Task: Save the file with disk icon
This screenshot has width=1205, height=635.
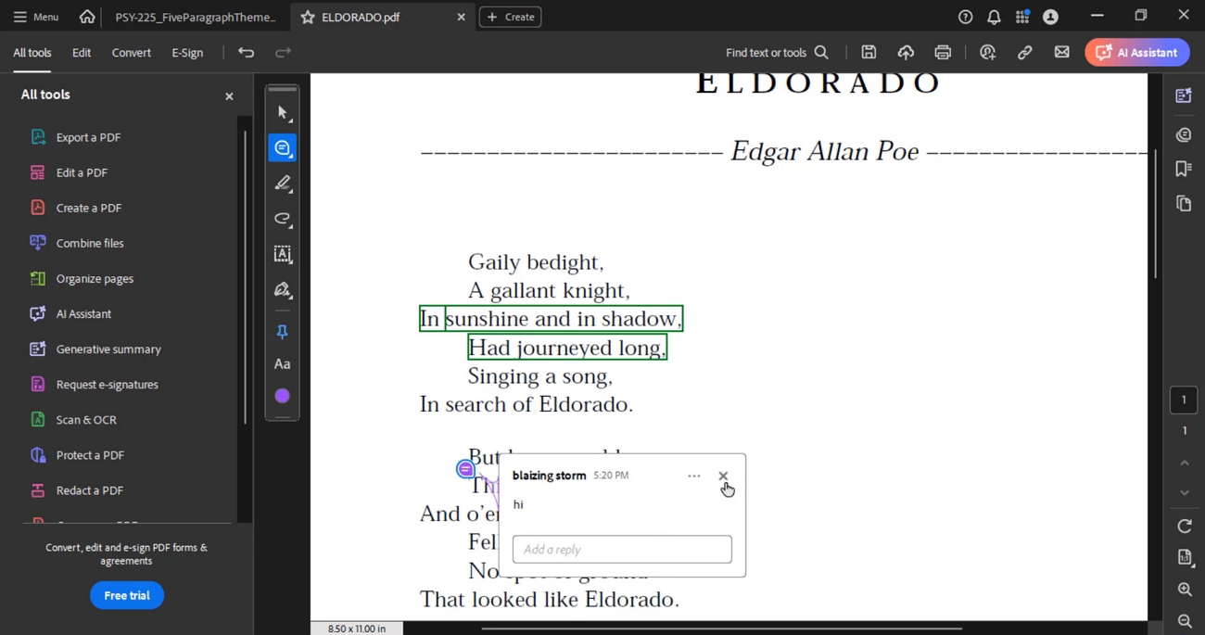Action: [869, 53]
